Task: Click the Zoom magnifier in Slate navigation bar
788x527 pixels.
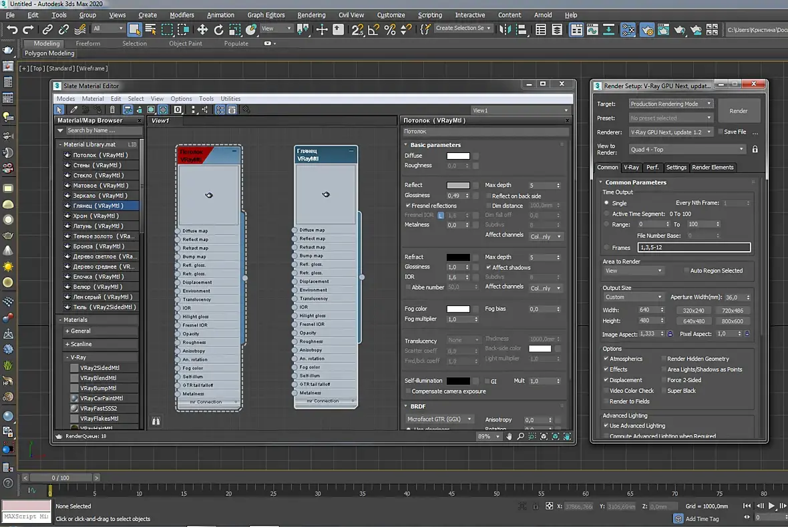Action: [x=521, y=436]
